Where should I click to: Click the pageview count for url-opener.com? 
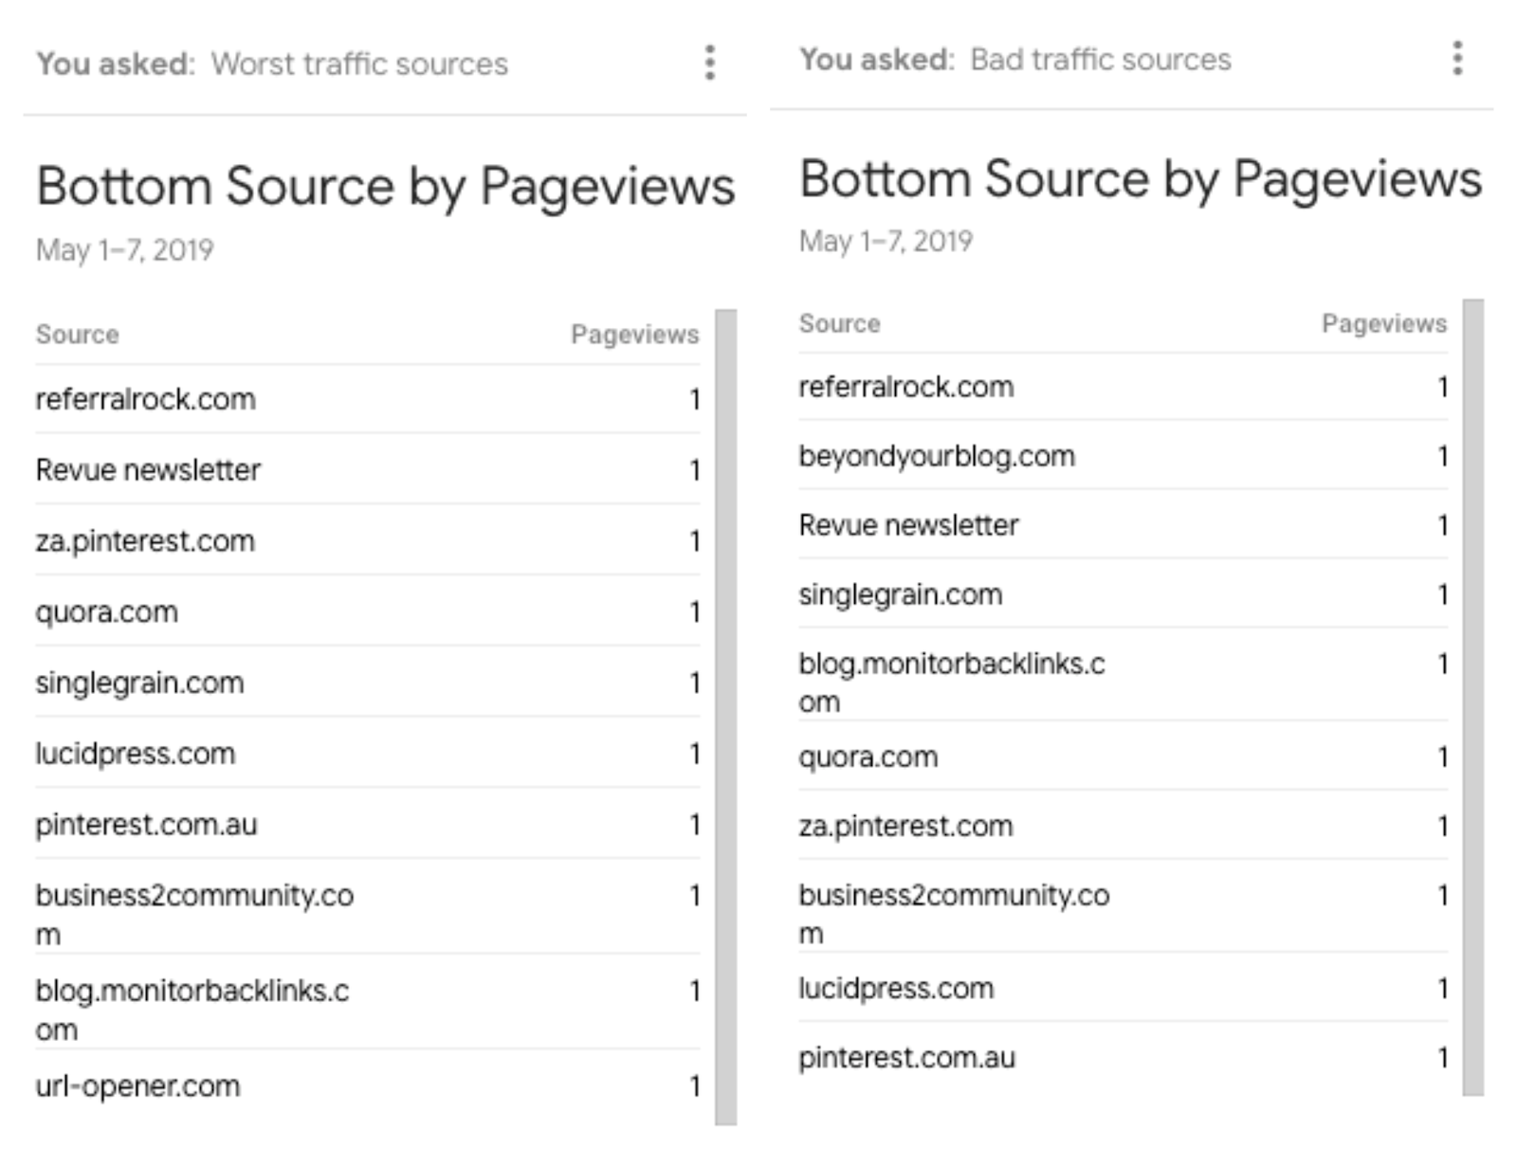click(x=695, y=1086)
